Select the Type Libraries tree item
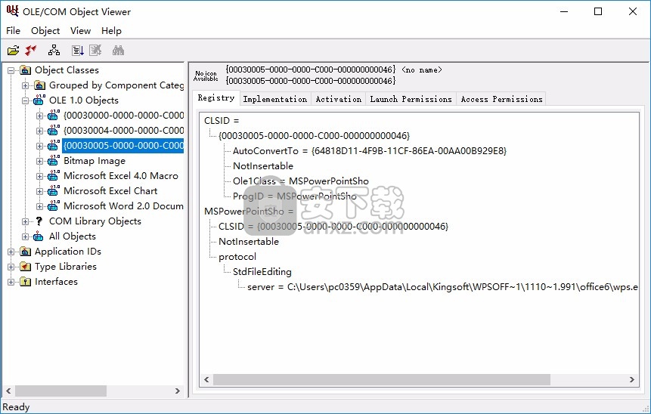This screenshot has width=651, height=414. click(x=66, y=267)
